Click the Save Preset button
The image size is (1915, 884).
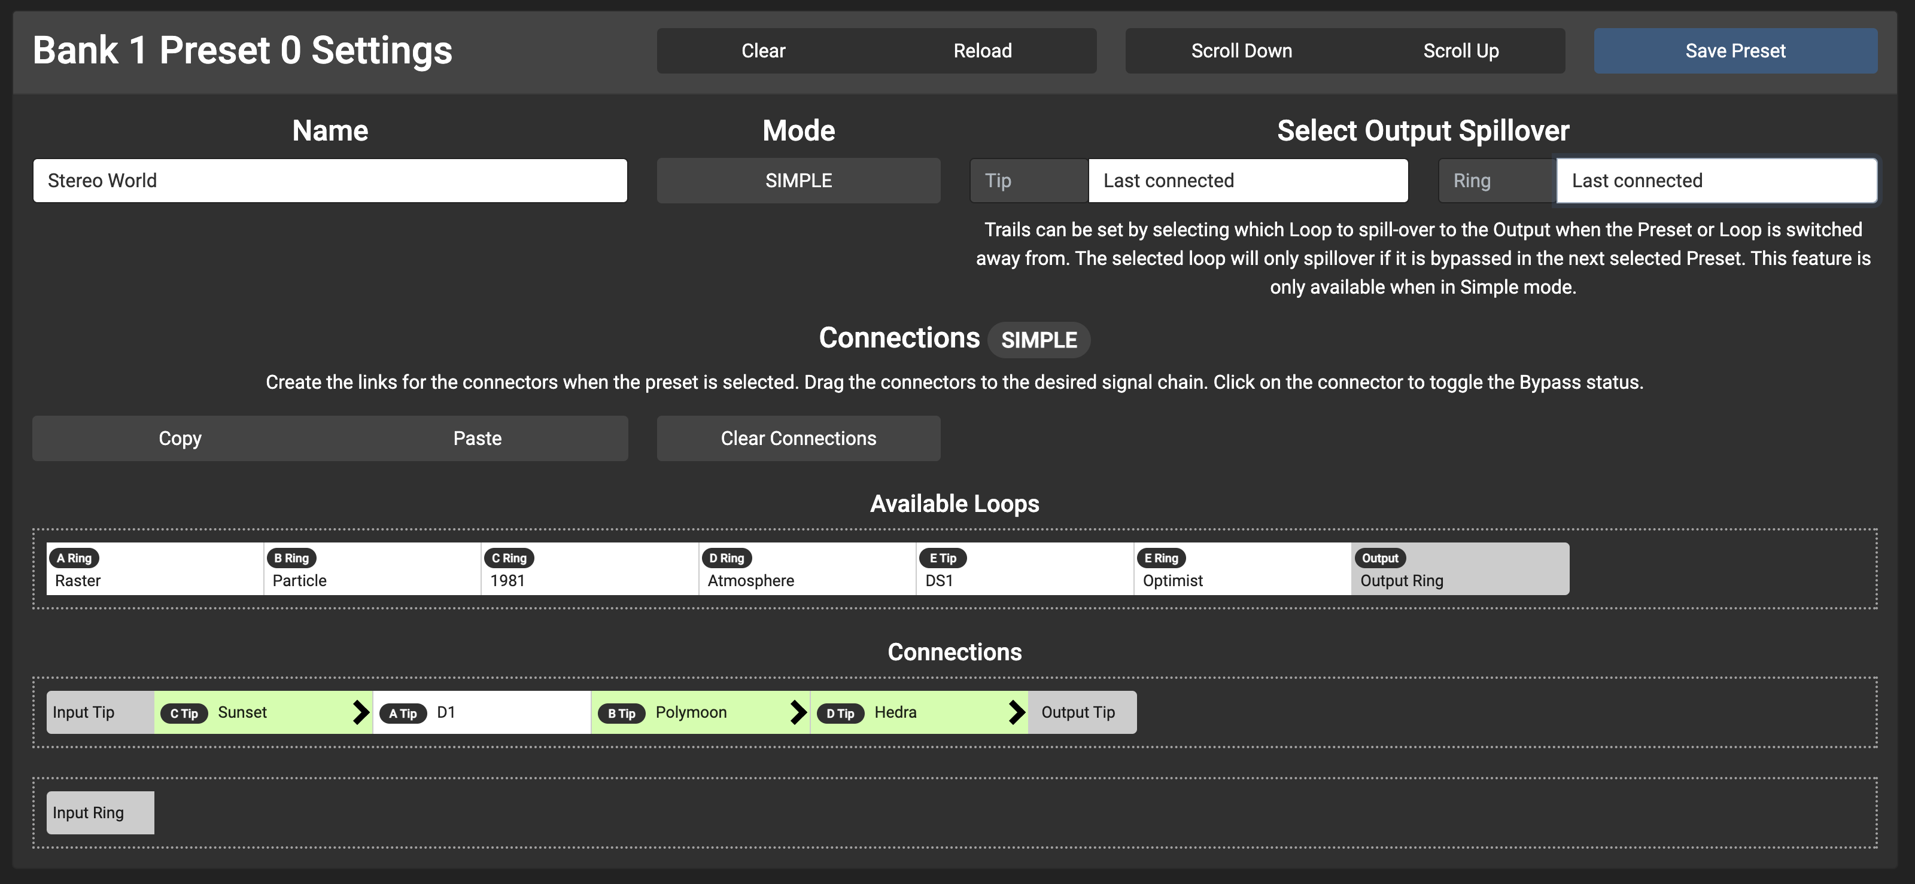(x=1734, y=50)
